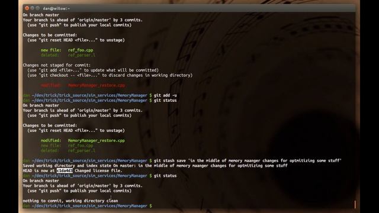This screenshot has height=213, width=379.
Task: Click the 'git add -u' command text
Action: pyautogui.click(x=165, y=95)
